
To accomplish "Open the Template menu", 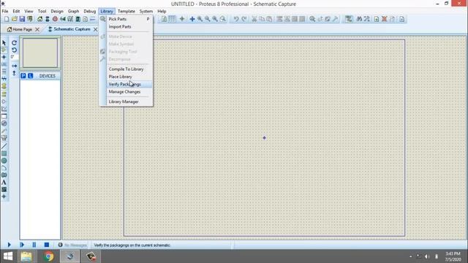I will point(127,11).
